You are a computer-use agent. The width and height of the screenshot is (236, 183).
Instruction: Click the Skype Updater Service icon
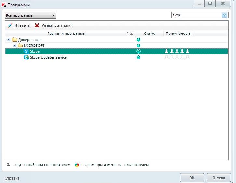(26, 57)
